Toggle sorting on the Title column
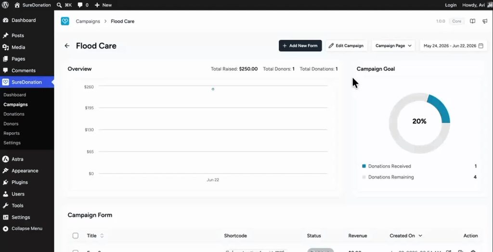Viewport: 493px width, 252px height. [x=102, y=236]
